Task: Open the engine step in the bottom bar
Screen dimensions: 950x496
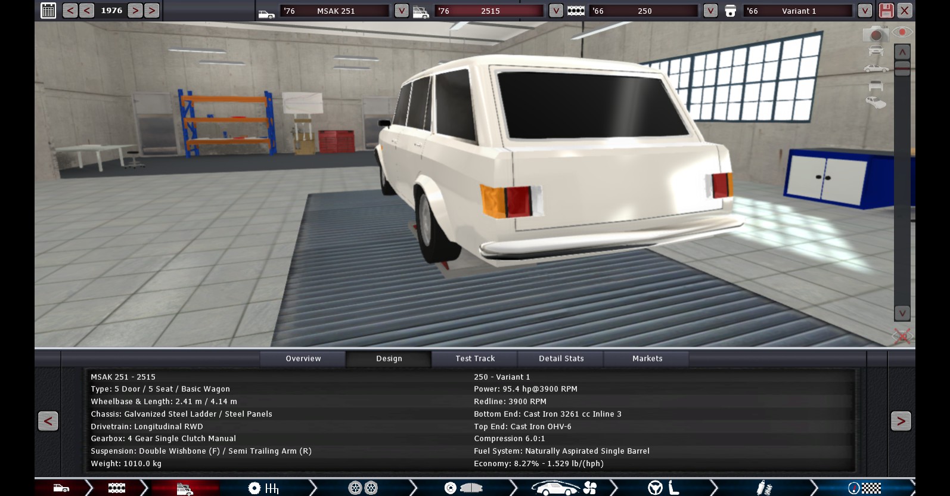Action: coord(117,488)
